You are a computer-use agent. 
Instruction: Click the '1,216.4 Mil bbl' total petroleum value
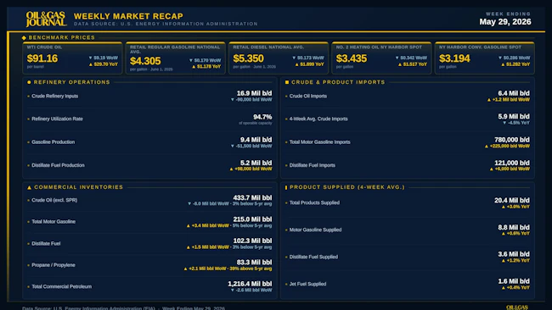(x=250, y=284)
